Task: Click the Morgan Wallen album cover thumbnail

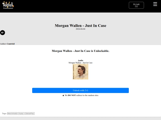Action: 80,72
